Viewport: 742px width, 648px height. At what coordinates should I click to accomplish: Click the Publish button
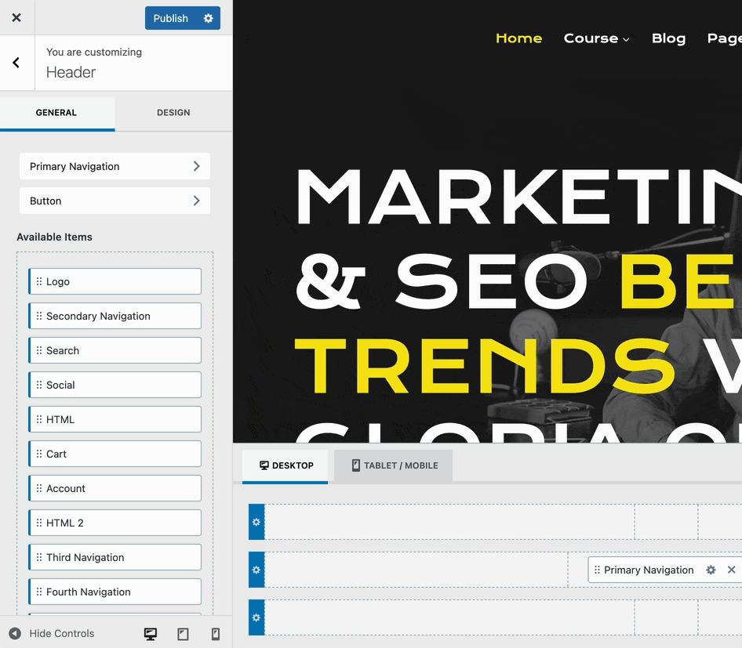[x=171, y=18]
